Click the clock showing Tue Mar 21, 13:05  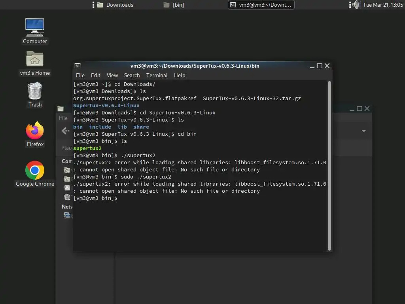point(383,5)
